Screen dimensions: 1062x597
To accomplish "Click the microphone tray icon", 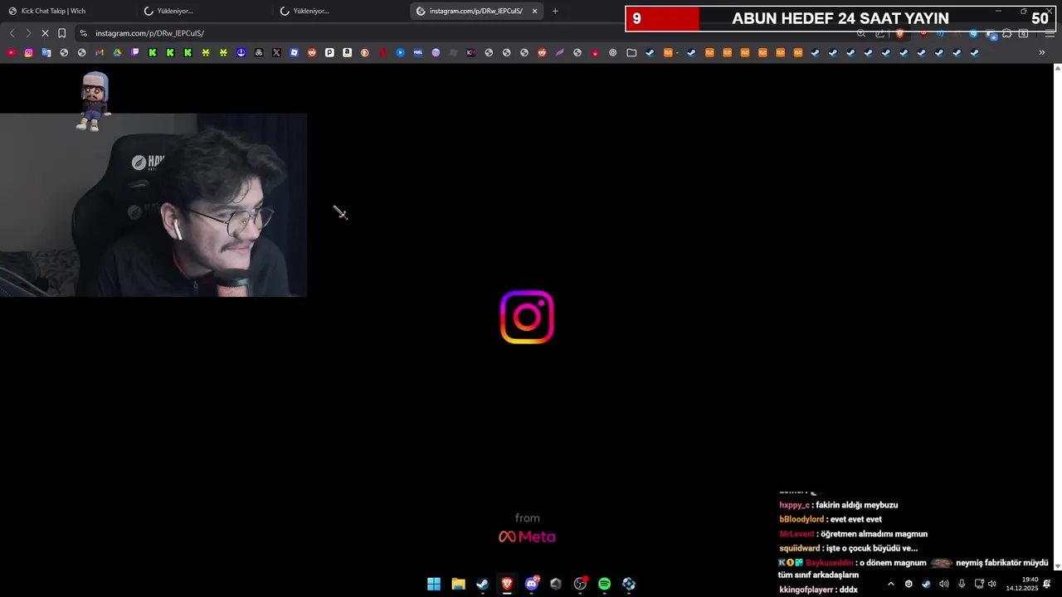I will 962,584.
